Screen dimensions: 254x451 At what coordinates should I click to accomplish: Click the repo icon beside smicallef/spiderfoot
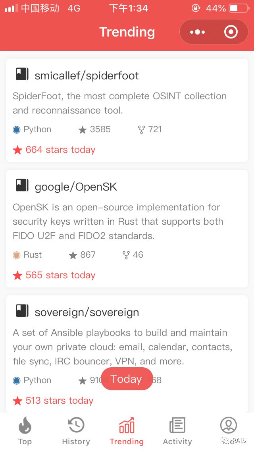pyautogui.click(x=22, y=74)
